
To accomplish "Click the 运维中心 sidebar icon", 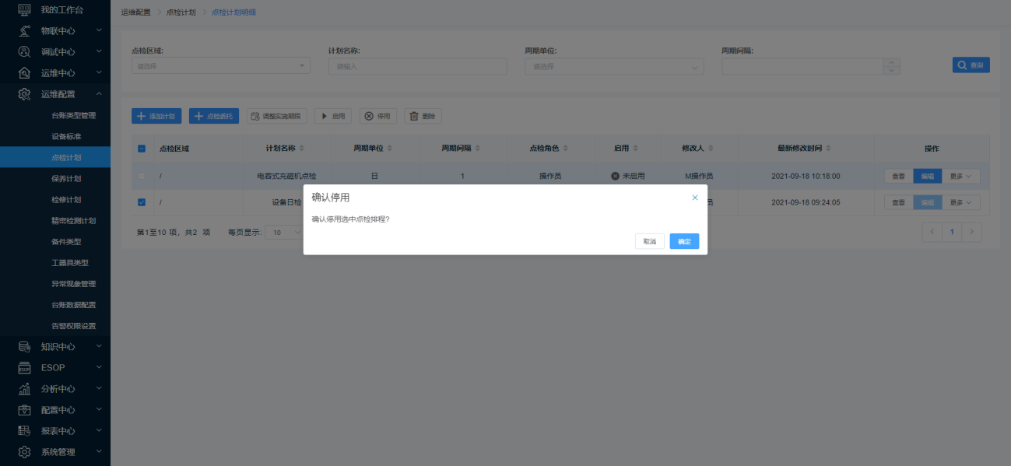I will click(25, 73).
